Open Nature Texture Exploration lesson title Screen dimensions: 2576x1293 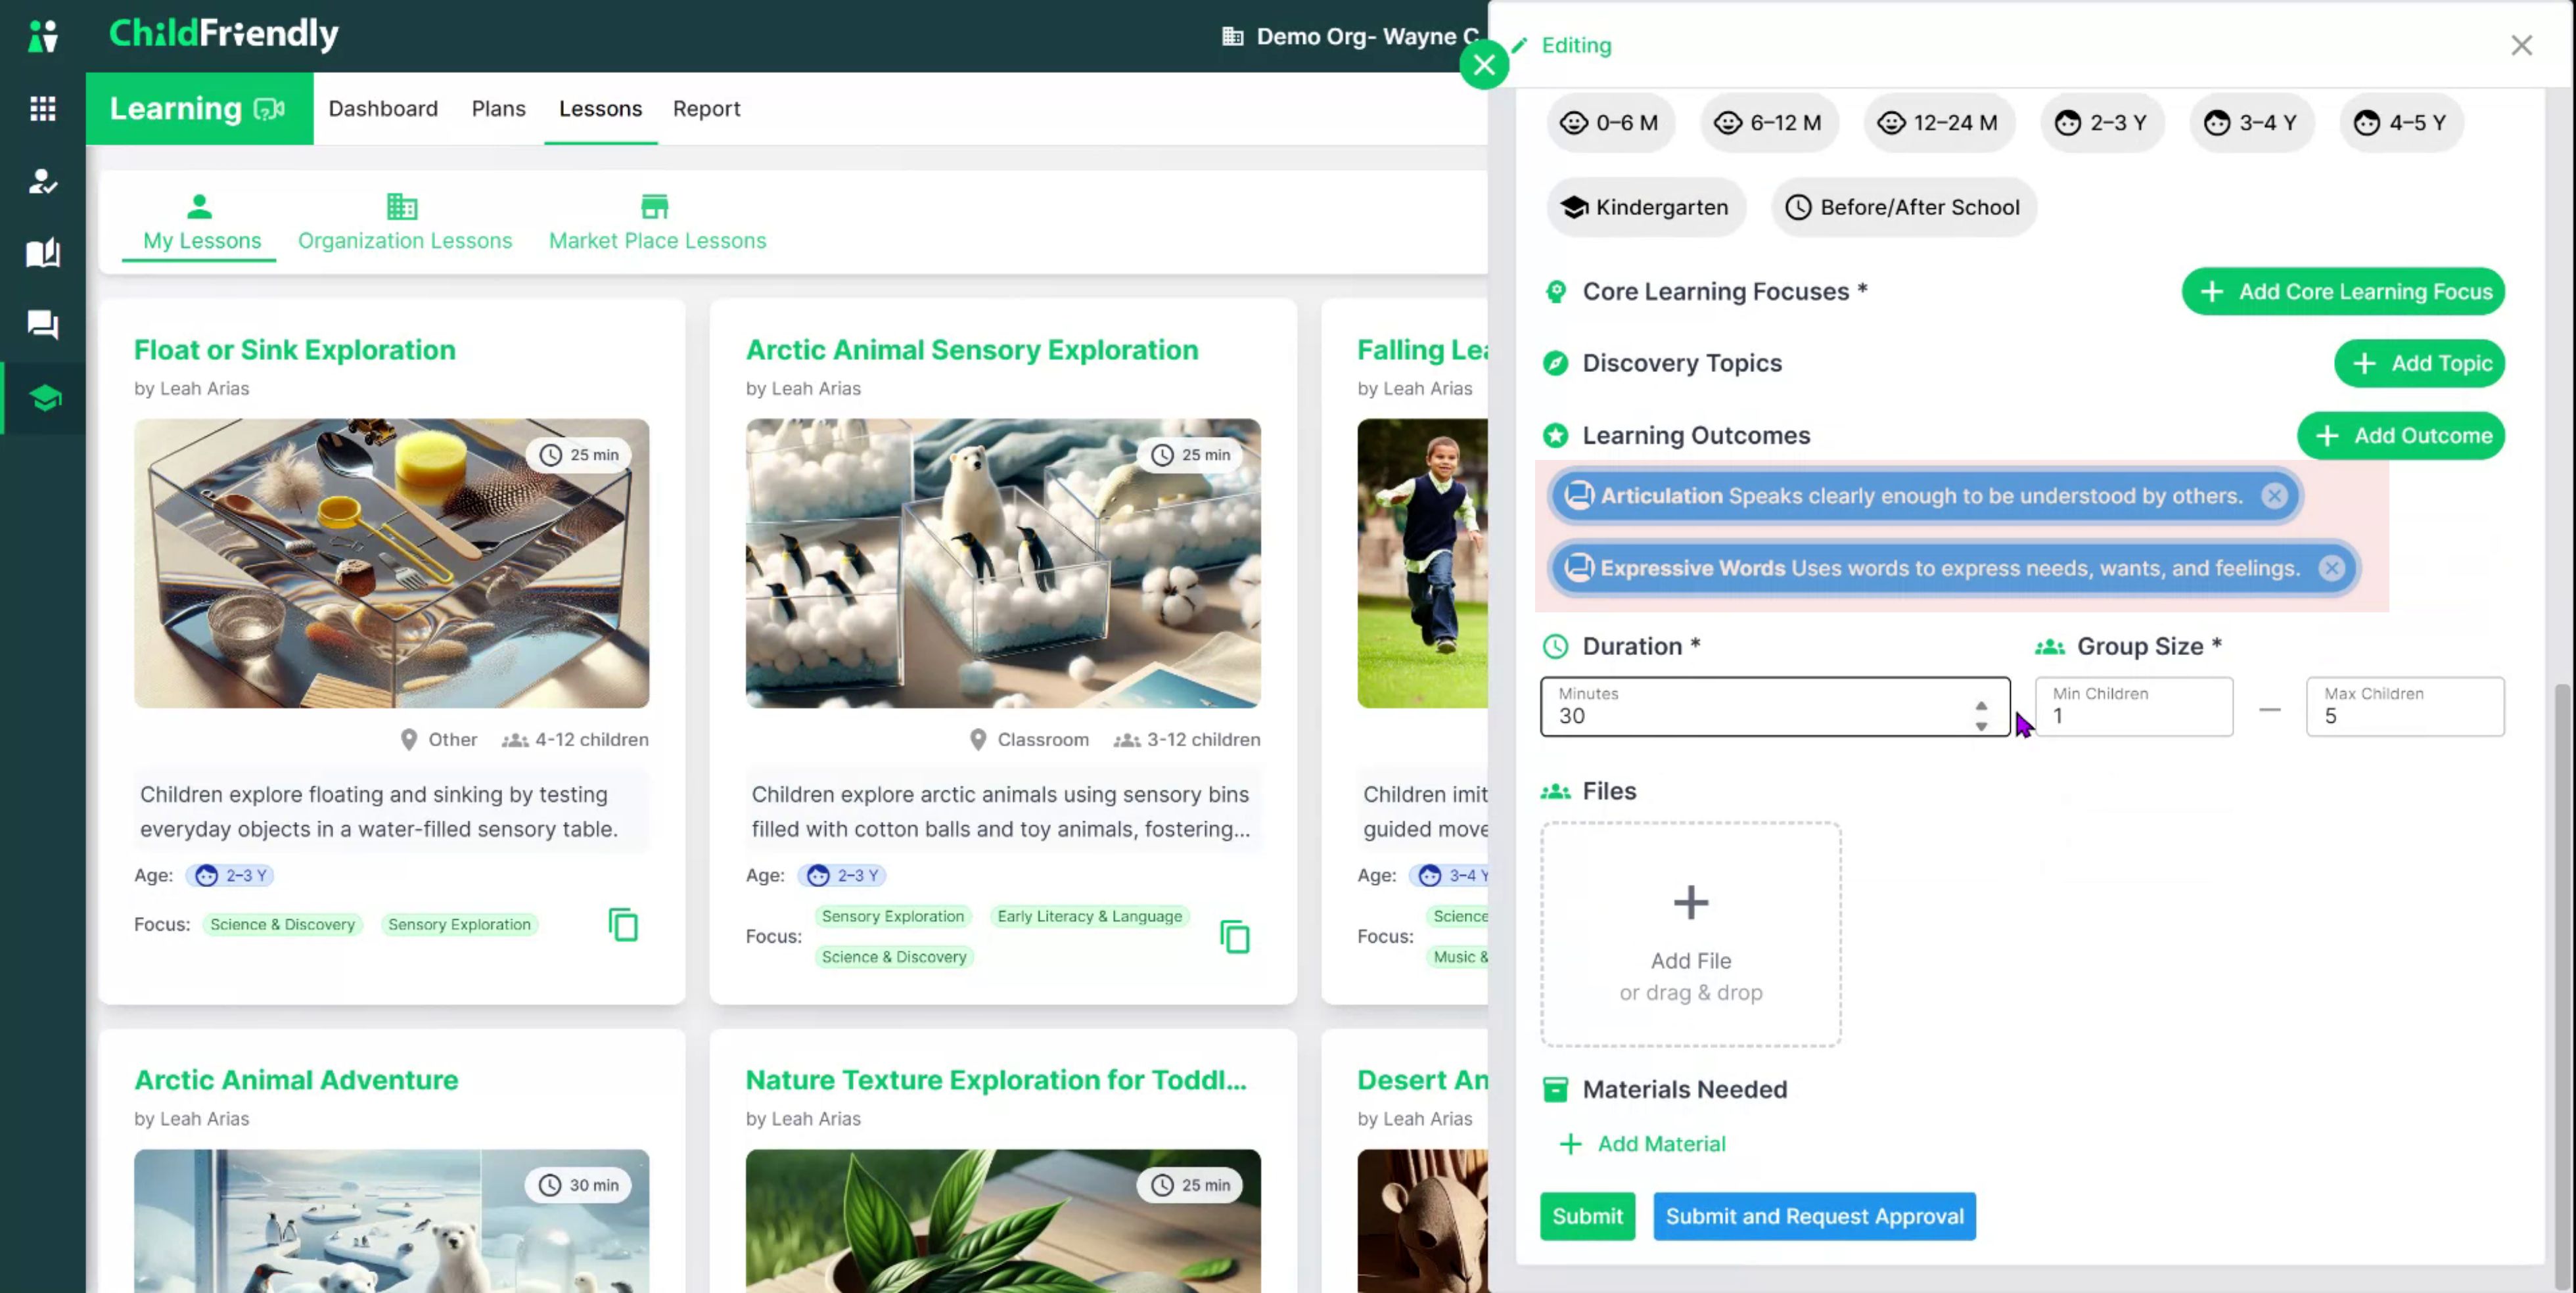click(996, 1079)
